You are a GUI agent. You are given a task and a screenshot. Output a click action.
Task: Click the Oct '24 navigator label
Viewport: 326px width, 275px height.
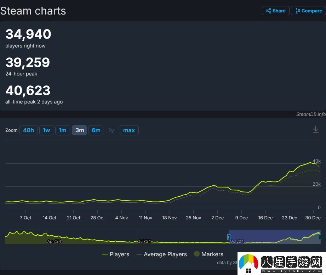pos(237,241)
